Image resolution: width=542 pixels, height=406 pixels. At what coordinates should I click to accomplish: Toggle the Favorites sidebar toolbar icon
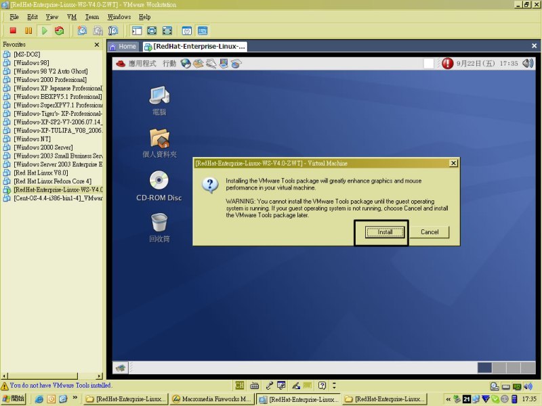click(x=137, y=30)
